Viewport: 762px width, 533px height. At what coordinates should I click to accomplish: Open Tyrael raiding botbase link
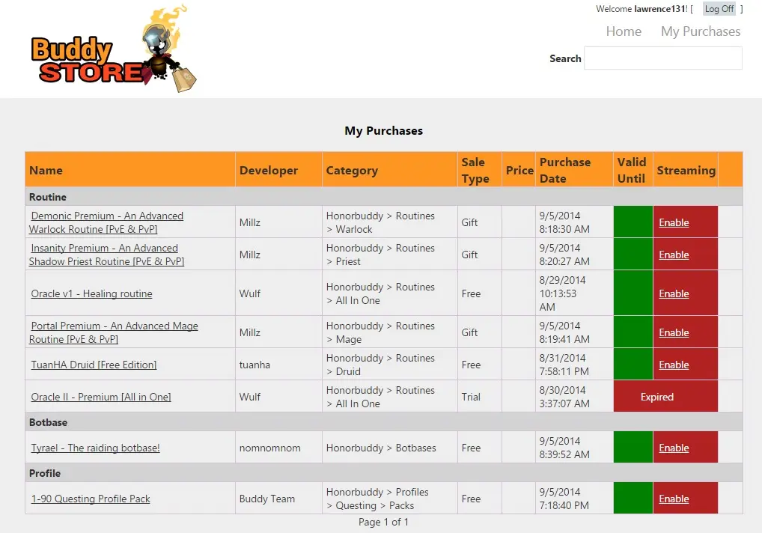[x=95, y=448]
